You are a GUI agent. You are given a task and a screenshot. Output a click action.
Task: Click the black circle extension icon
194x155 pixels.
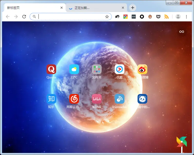coord(142,17)
